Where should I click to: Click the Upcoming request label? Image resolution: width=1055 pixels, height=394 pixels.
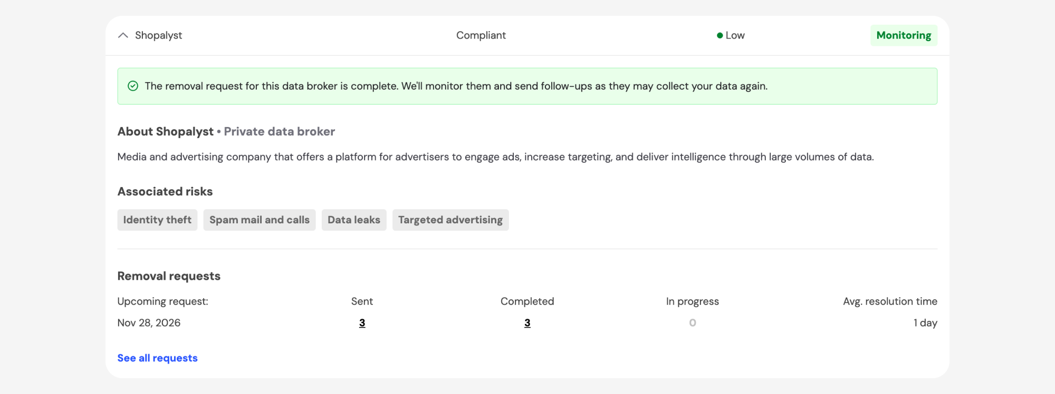tap(162, 301)
